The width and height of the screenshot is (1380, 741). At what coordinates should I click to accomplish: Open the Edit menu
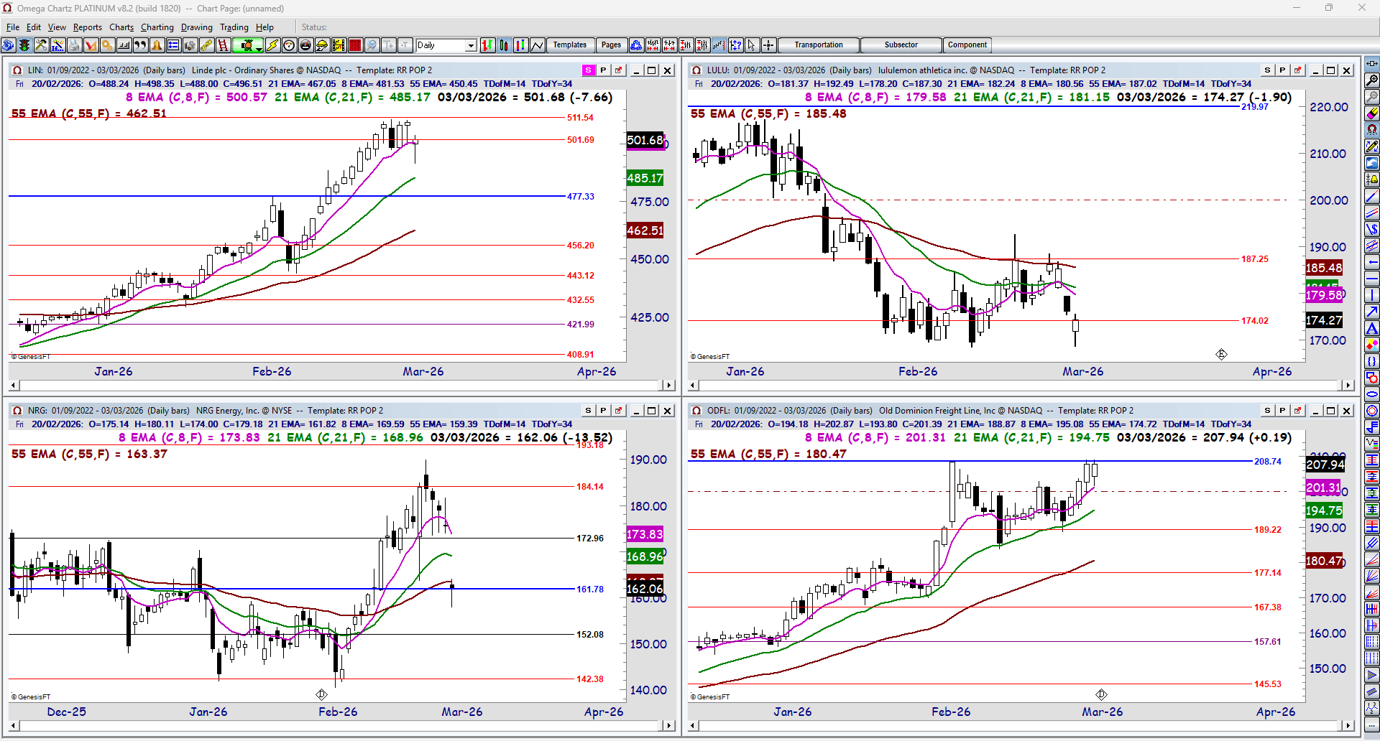[x=34, y=27]
